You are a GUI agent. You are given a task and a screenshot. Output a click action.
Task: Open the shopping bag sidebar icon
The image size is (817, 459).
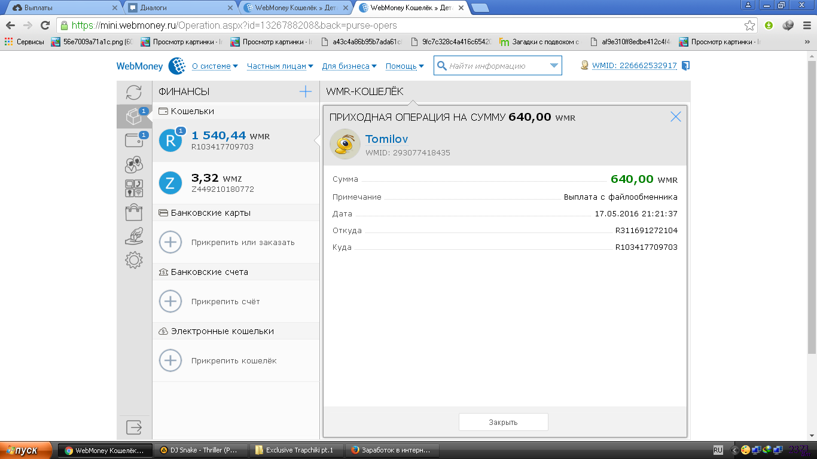point(134,212)
